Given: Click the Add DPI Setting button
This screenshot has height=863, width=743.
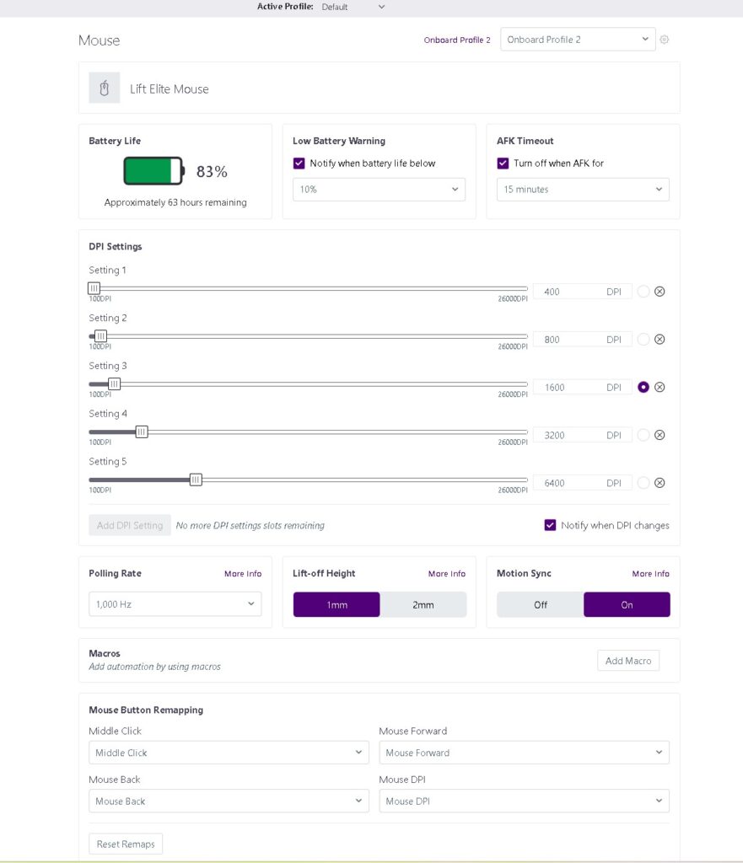Looking at the screenshot, I should (x=130, y=526).
